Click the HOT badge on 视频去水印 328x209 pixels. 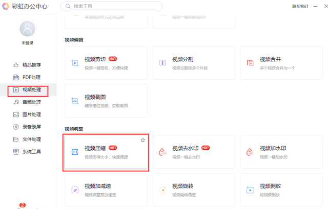206,148
